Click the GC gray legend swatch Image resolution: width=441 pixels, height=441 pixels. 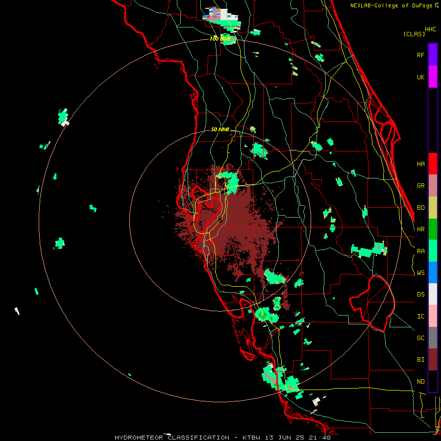(x=433, y=338)
